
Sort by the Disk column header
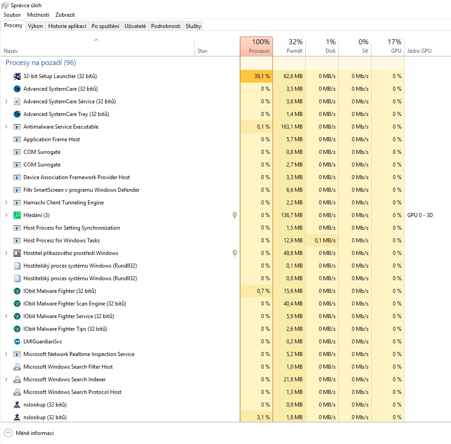coord(322,46)
